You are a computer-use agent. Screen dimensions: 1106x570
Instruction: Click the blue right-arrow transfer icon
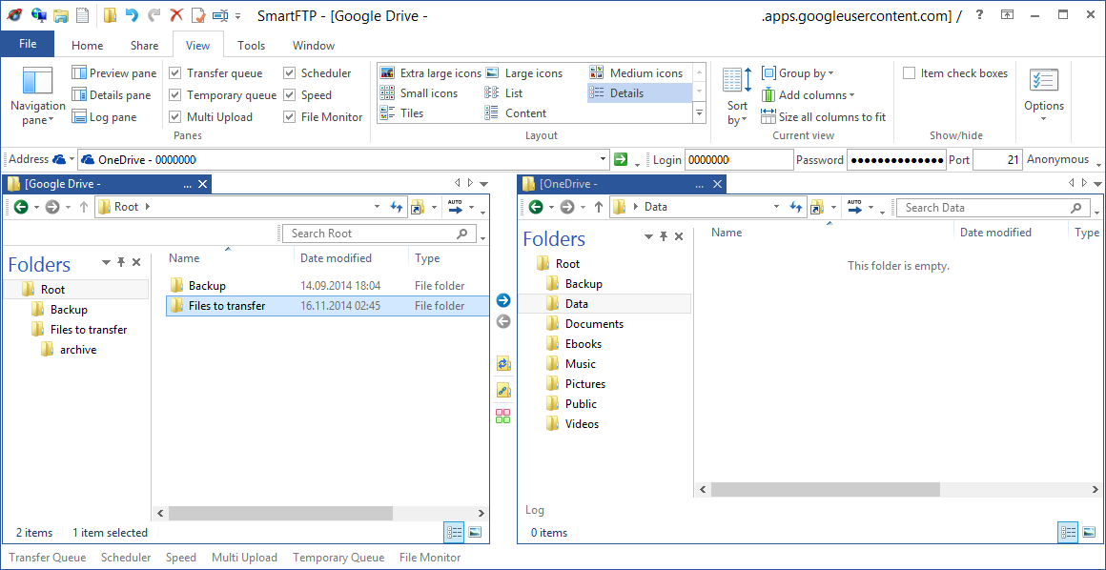[x=503, y=300]
